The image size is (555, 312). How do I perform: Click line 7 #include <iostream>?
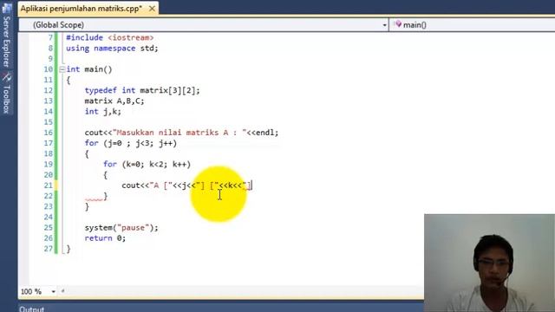pyautogui.click(x=110, y=37)
